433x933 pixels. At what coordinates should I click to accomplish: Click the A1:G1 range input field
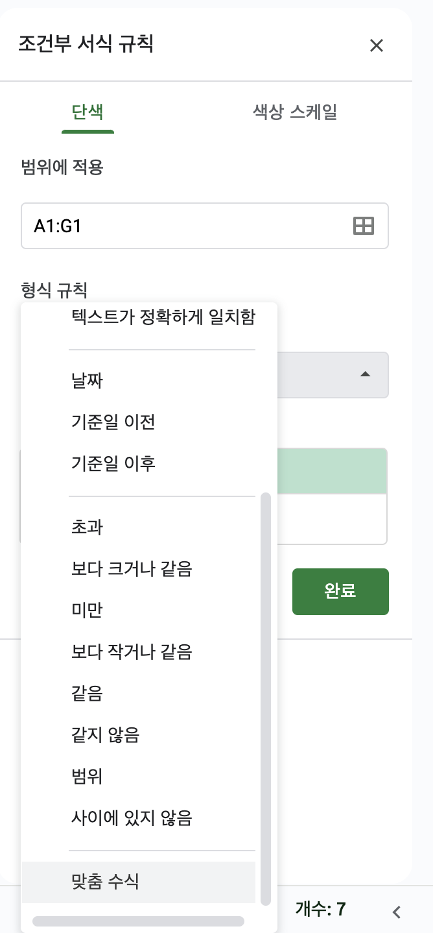[x=185, y=226]
